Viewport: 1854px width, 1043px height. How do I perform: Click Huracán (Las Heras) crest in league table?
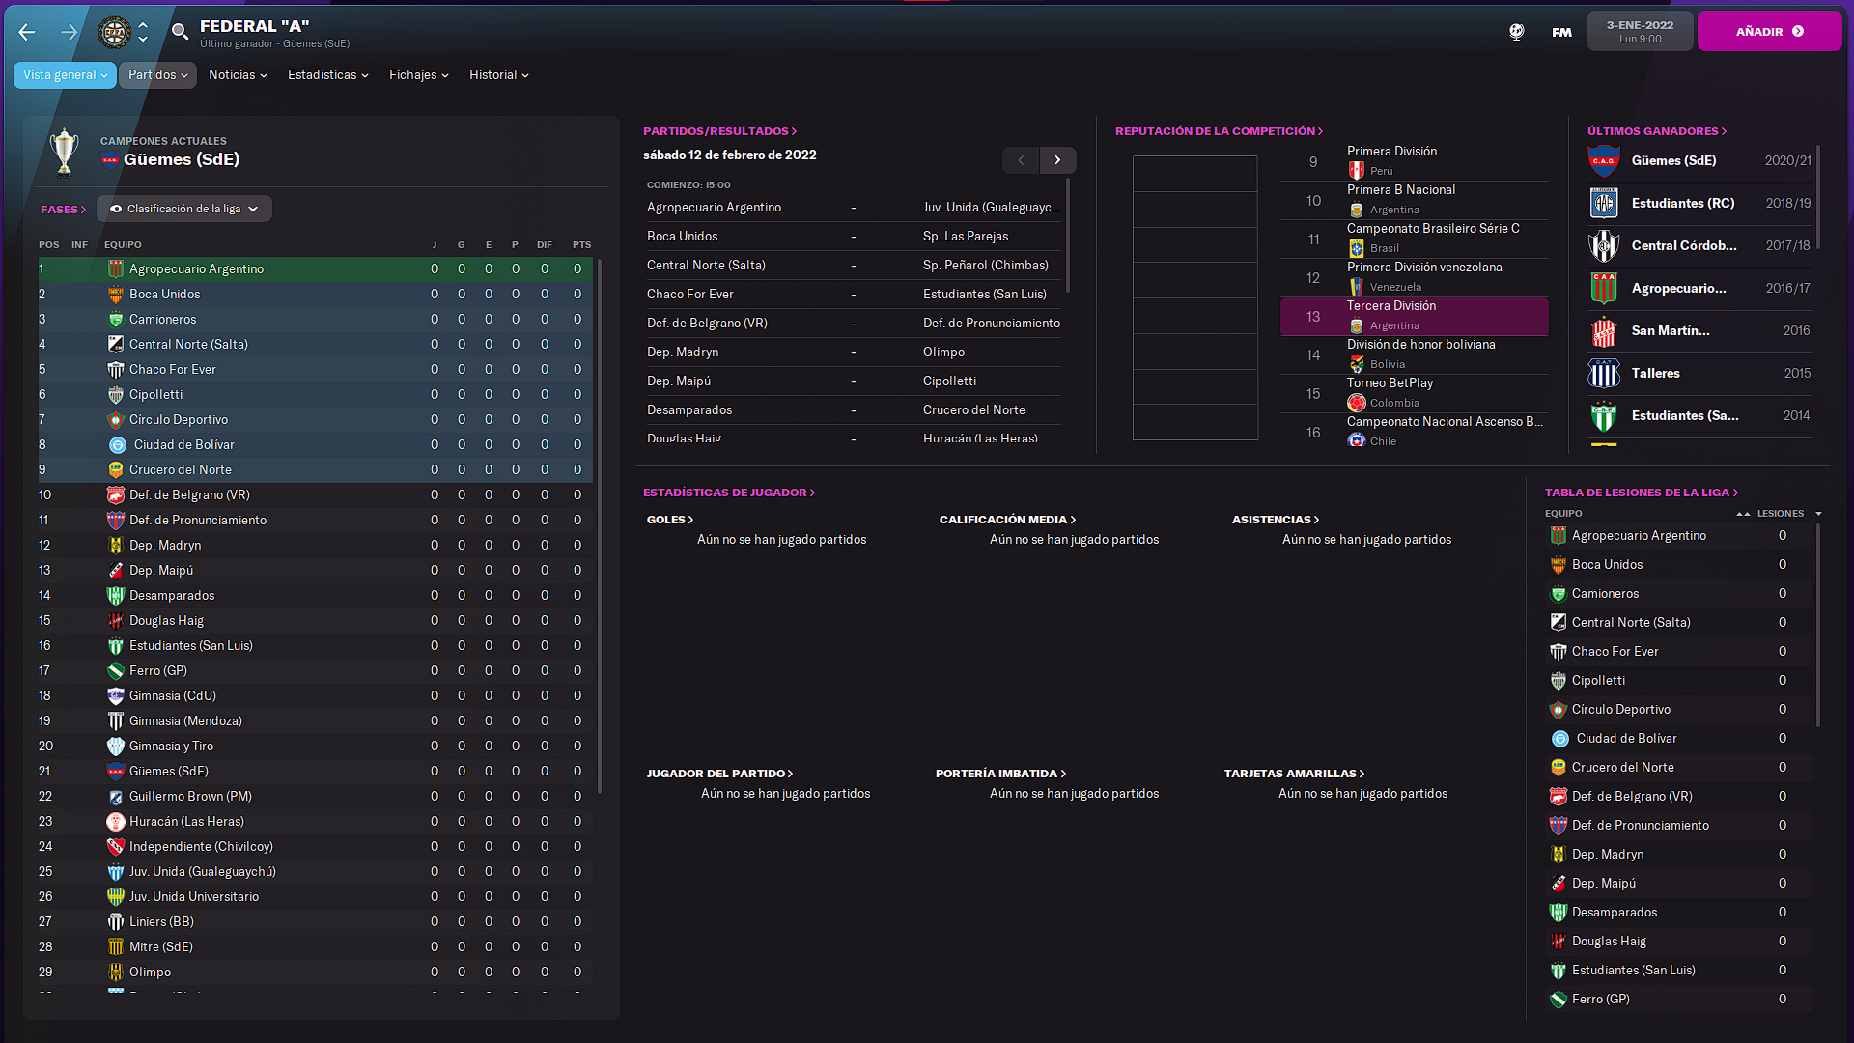click(116, 821)
